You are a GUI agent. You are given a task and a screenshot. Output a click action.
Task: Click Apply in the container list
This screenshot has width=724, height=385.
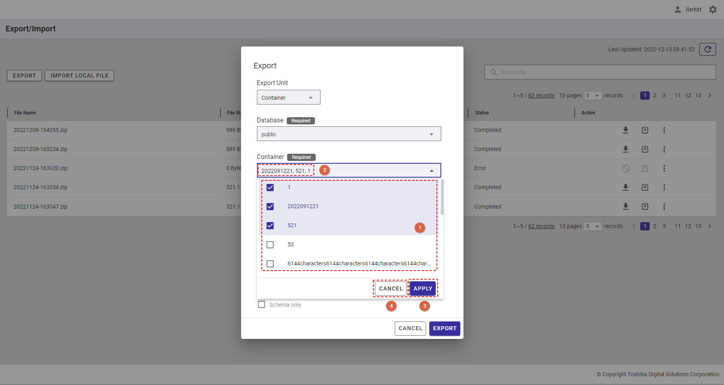pos(423,288)
